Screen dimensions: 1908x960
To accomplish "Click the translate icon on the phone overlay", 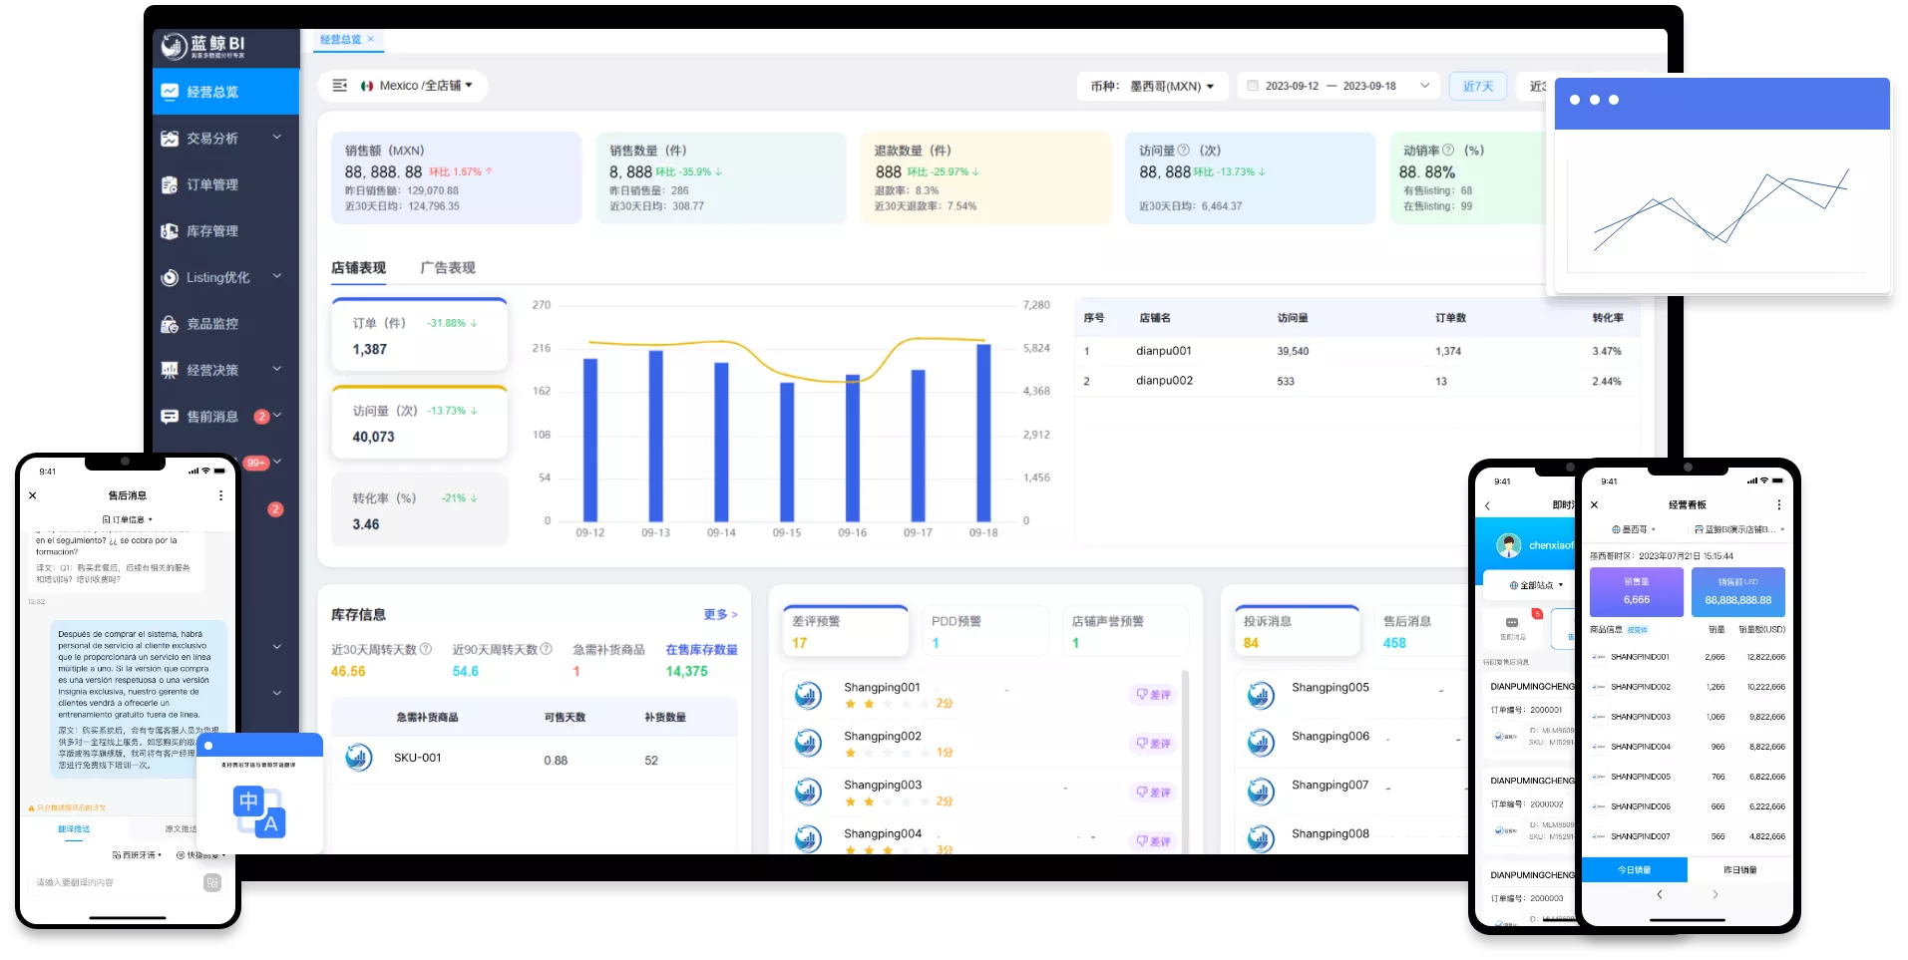I will click(x=259, y=811).
